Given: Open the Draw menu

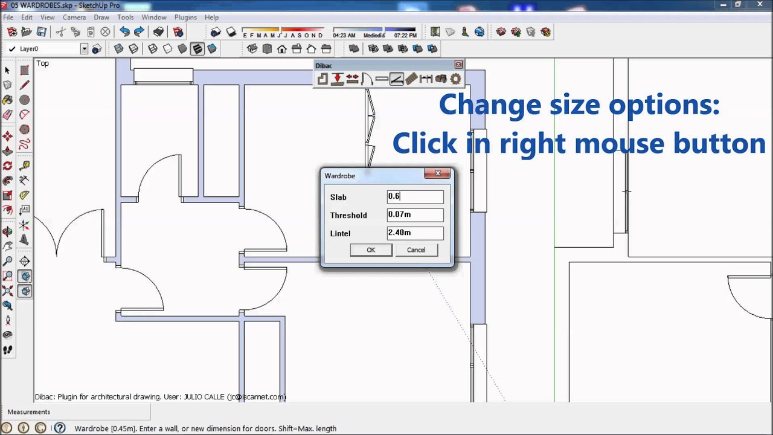Looking at the screenshot, I should [101, 18].
